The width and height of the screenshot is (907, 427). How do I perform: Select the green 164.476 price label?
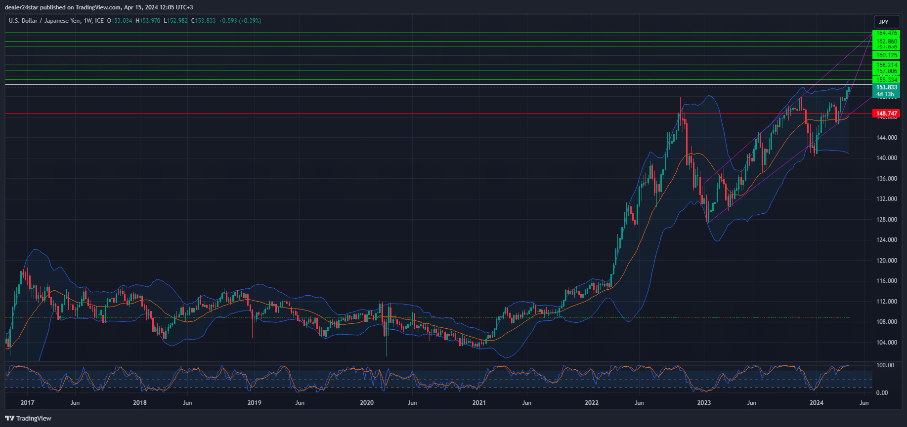(x=886, y=33)
